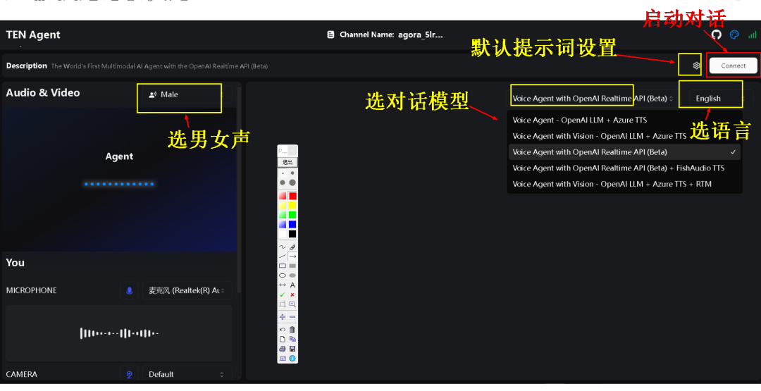Choose solid red color swatch
761x391 pixels.
(292, 196)
